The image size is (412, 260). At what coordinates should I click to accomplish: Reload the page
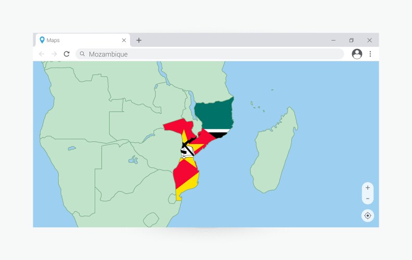(67, 54)
